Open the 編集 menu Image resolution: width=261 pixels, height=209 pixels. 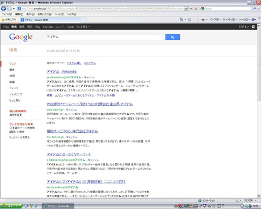19,14
